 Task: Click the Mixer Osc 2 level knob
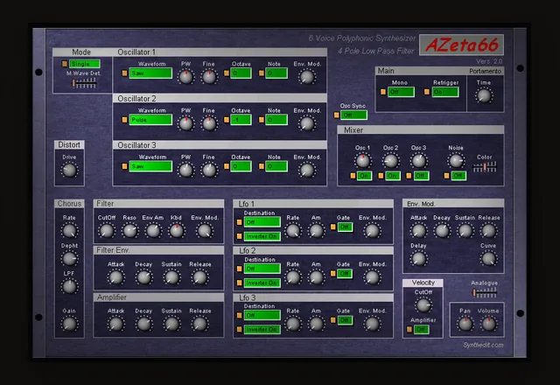(x=390, y=161)
